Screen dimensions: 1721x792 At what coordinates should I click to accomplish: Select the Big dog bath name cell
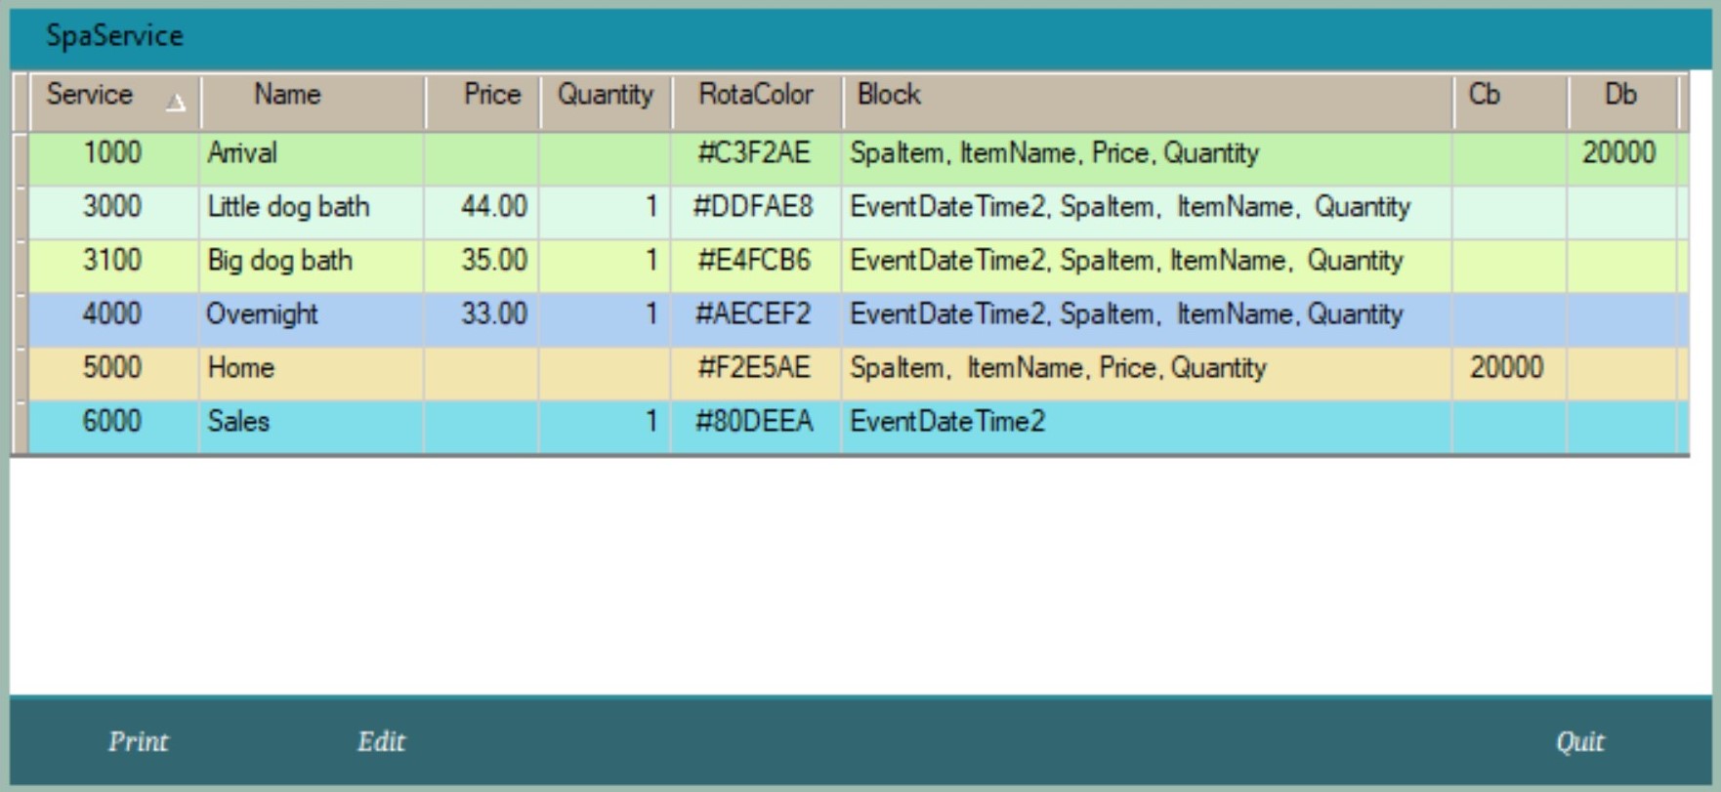pyautogui.click(x=279, y=261)
